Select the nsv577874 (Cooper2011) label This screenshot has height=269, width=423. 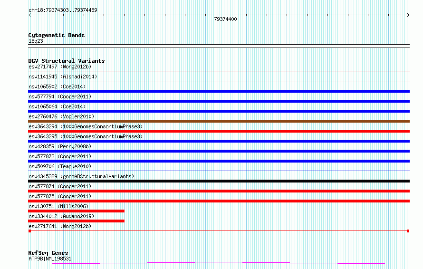pyautogui.click(x=60, y=186)
